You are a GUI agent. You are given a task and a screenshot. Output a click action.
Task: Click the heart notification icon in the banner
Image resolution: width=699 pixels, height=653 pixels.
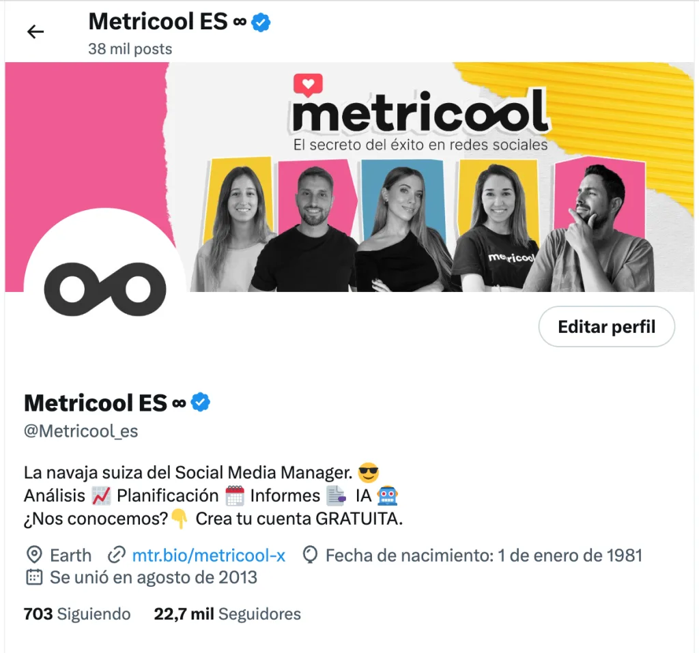click(308, 85)
